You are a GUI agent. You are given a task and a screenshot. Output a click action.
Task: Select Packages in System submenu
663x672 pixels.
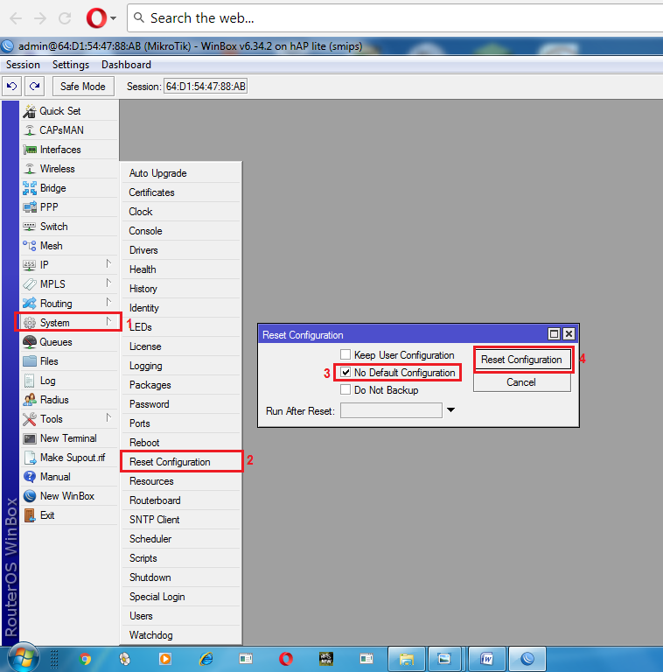coord(181,385)
